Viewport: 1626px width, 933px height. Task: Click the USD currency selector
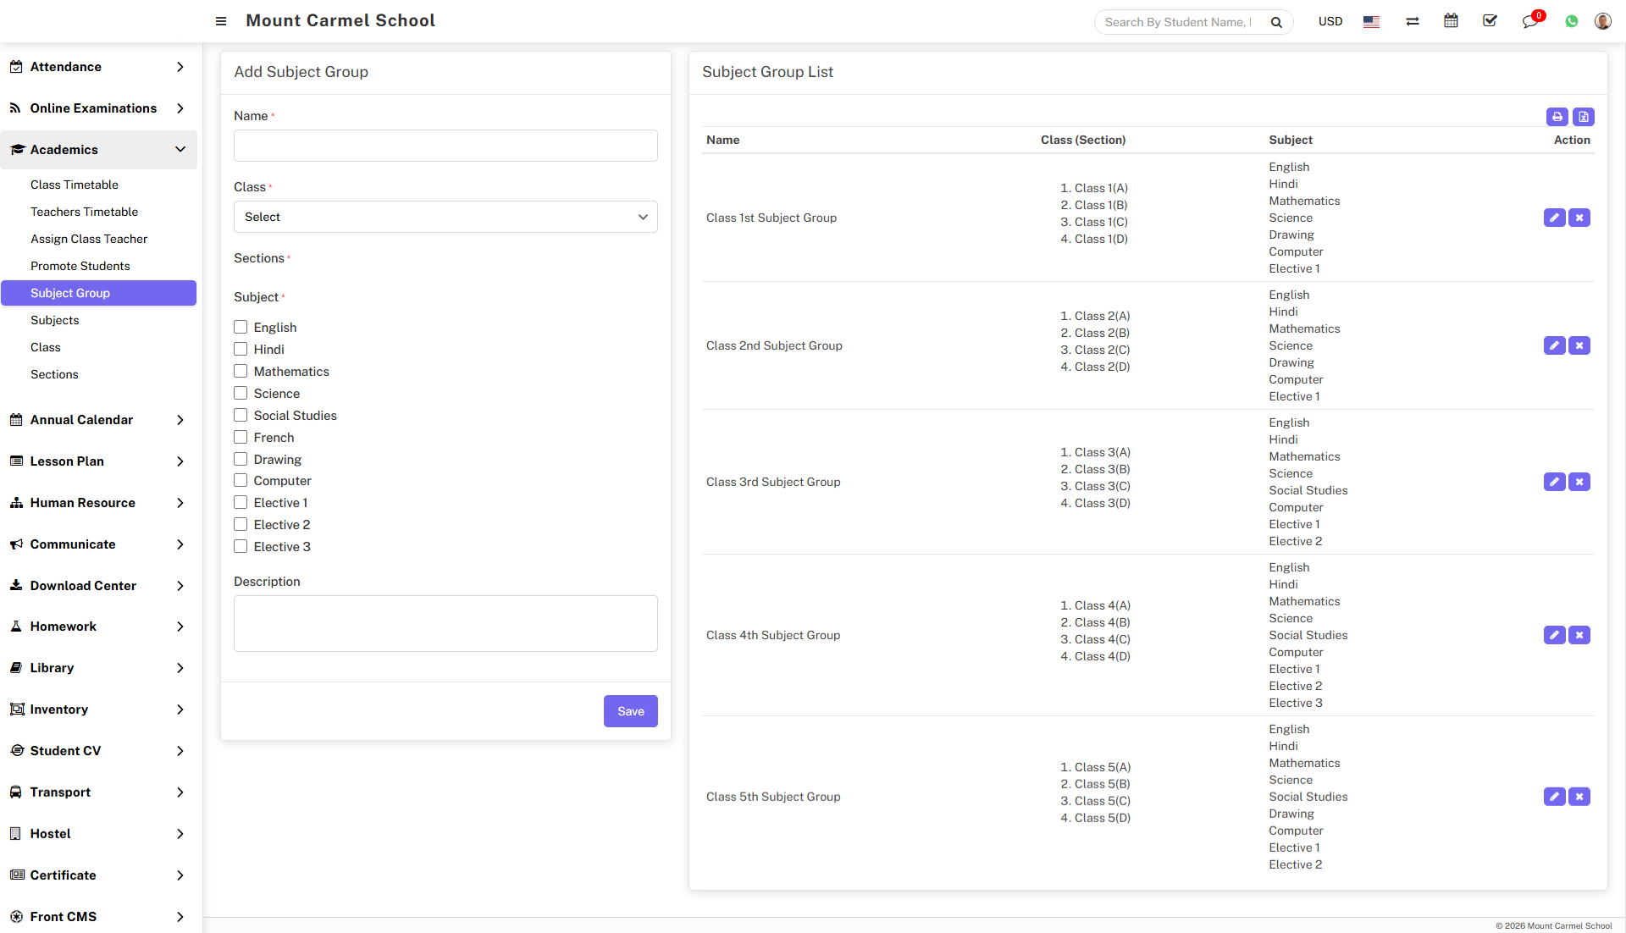tap(1330, 21)
